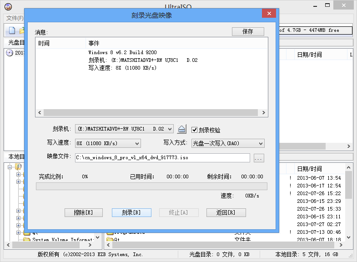Click the 事件 column header

176,43
